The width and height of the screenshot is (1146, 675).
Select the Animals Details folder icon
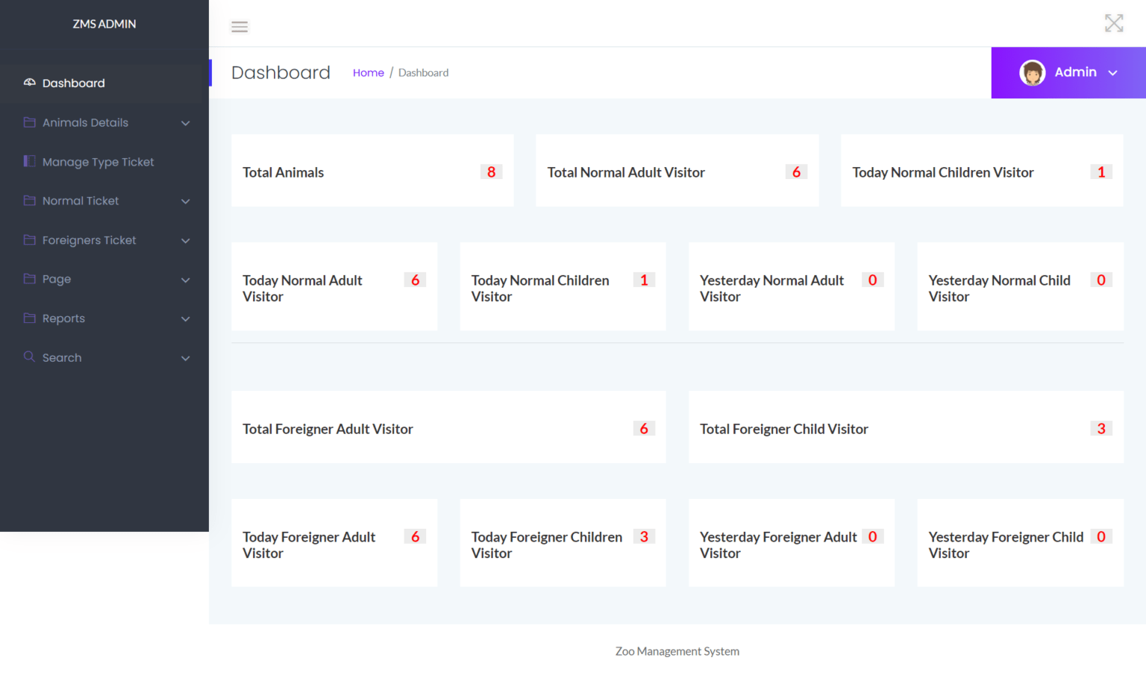pos(28,122)
